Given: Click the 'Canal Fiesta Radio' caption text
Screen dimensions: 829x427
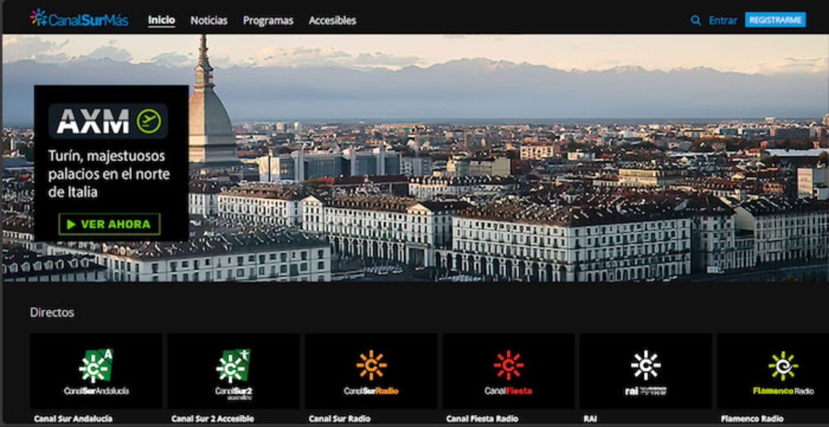Looking at the screenshot, I should tap(482, 419).
